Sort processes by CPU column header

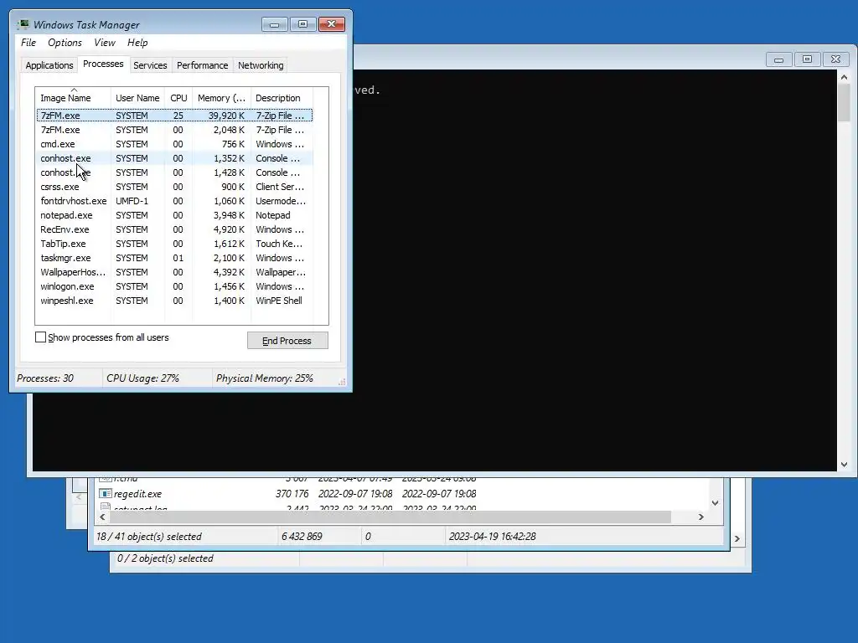tap(178, 98)
